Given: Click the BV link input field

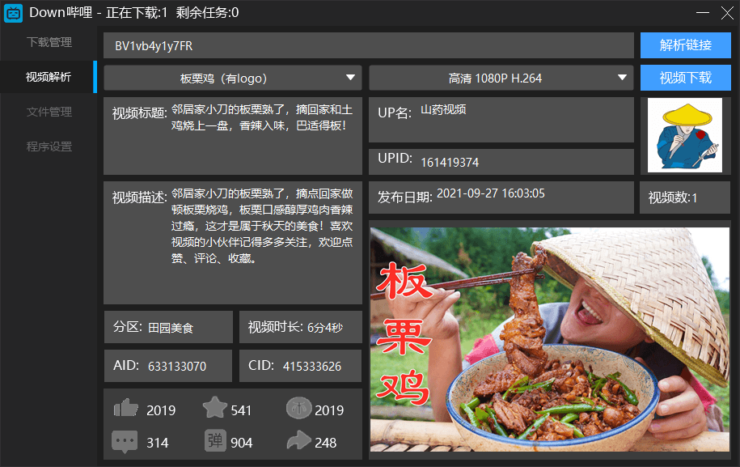Looking at the screenshot, I should pyautogui.click(x=368, y=45).
